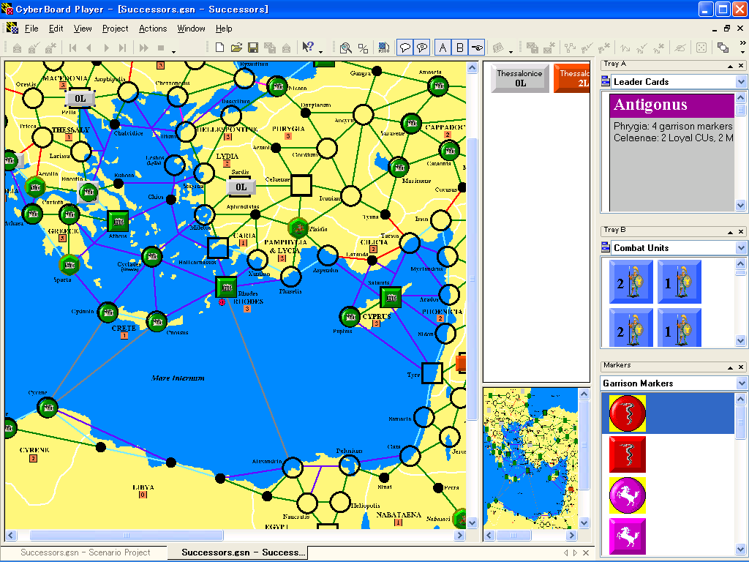Open the Combat Units dropdown in Tray B
Screen dimensions: 749x562
[741, 247]
